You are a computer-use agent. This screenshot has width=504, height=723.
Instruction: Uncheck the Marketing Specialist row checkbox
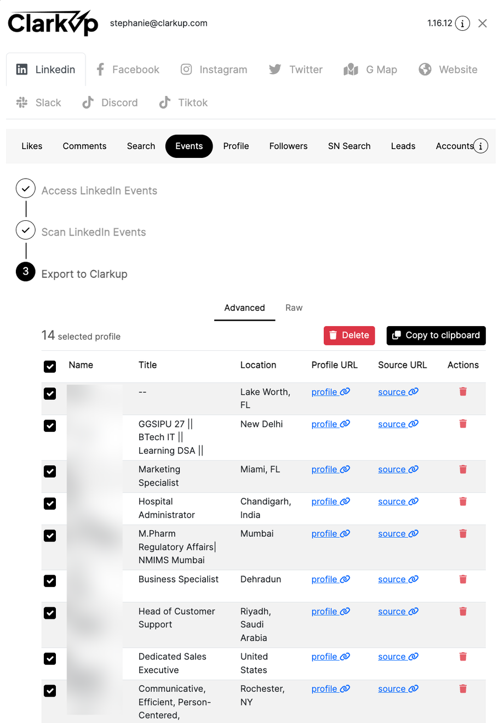point(50,471)
